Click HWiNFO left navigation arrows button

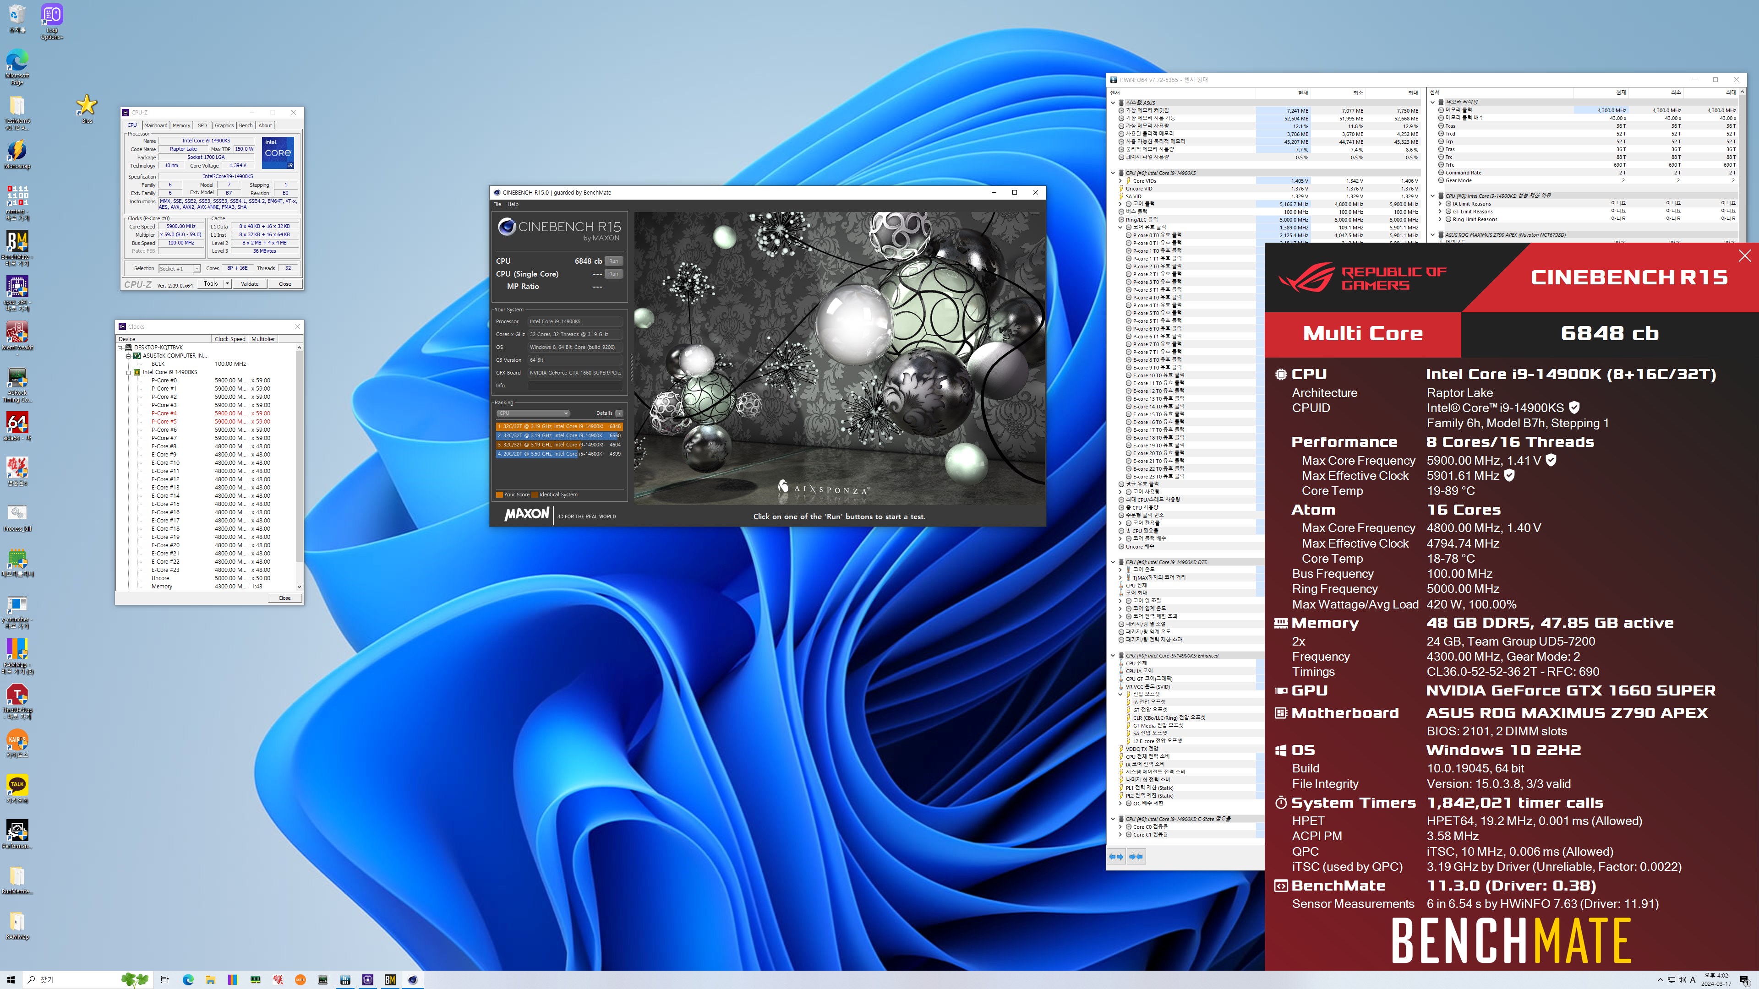pos(1116,857)
